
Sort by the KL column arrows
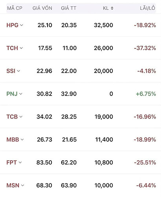(112, 8)
